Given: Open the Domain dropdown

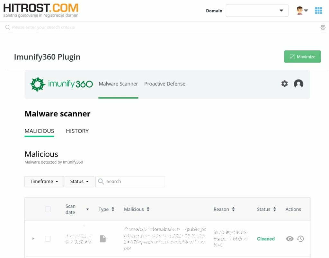Looking at the screenshot, I should 257,11.
